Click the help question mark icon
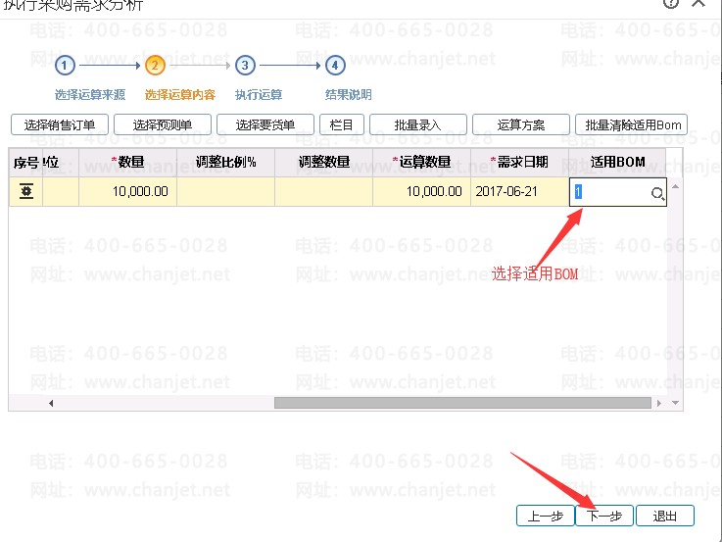The width and height of the screenshot is (722, 542). [670, 3]
